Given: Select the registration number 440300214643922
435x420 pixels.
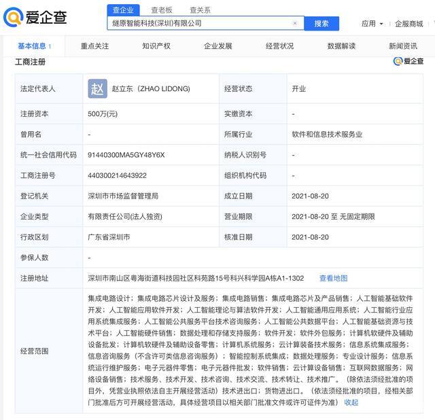Looking at the screenshot, I should [x=117, y=175].
